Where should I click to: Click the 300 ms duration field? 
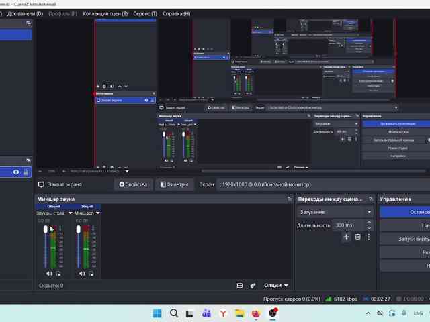[348, 225]
